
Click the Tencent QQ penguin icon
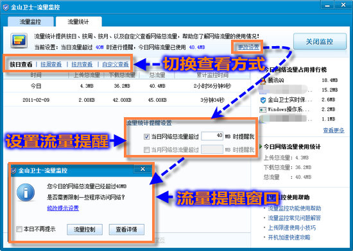[263, 81]
